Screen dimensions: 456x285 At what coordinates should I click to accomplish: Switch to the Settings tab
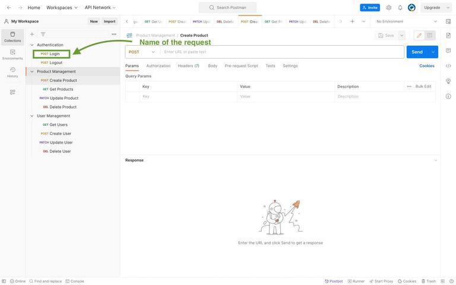290,66
